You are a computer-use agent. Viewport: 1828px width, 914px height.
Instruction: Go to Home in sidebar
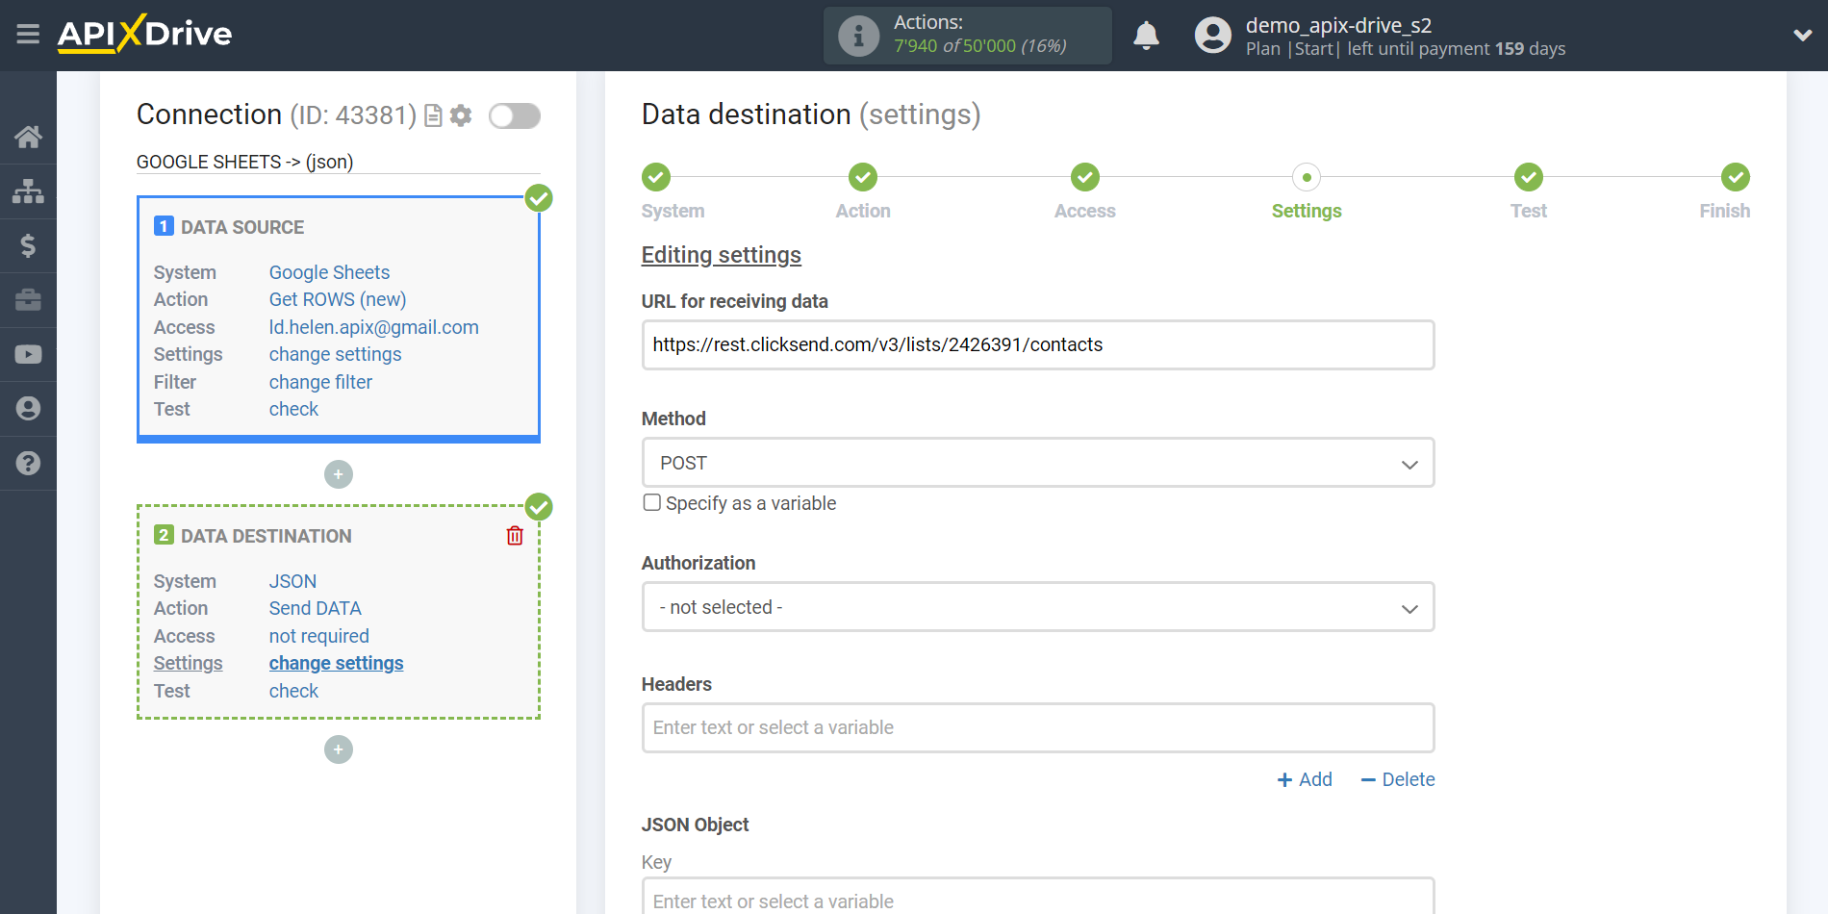(x=28, y=137)
